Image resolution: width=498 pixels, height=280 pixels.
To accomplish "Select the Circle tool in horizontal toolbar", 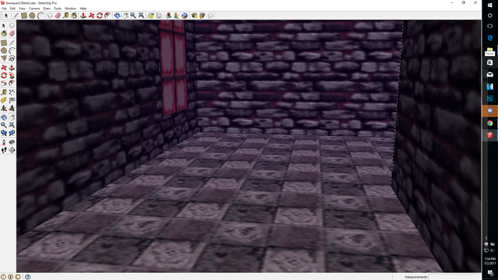I will point(32,16).
